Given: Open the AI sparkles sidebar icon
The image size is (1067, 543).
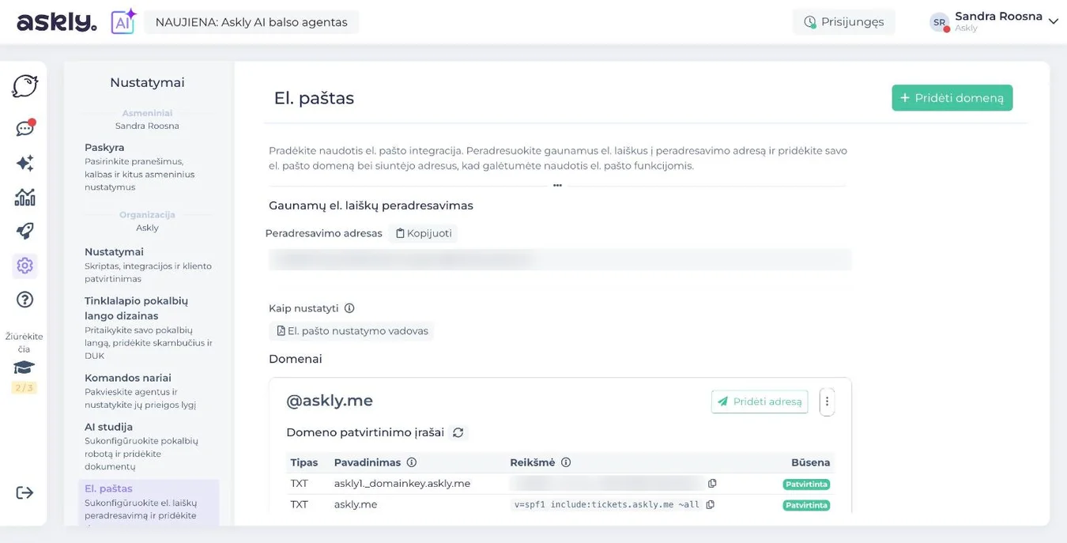Looking at the screenshot, I should pyautogui.click(x=25, y=163).
